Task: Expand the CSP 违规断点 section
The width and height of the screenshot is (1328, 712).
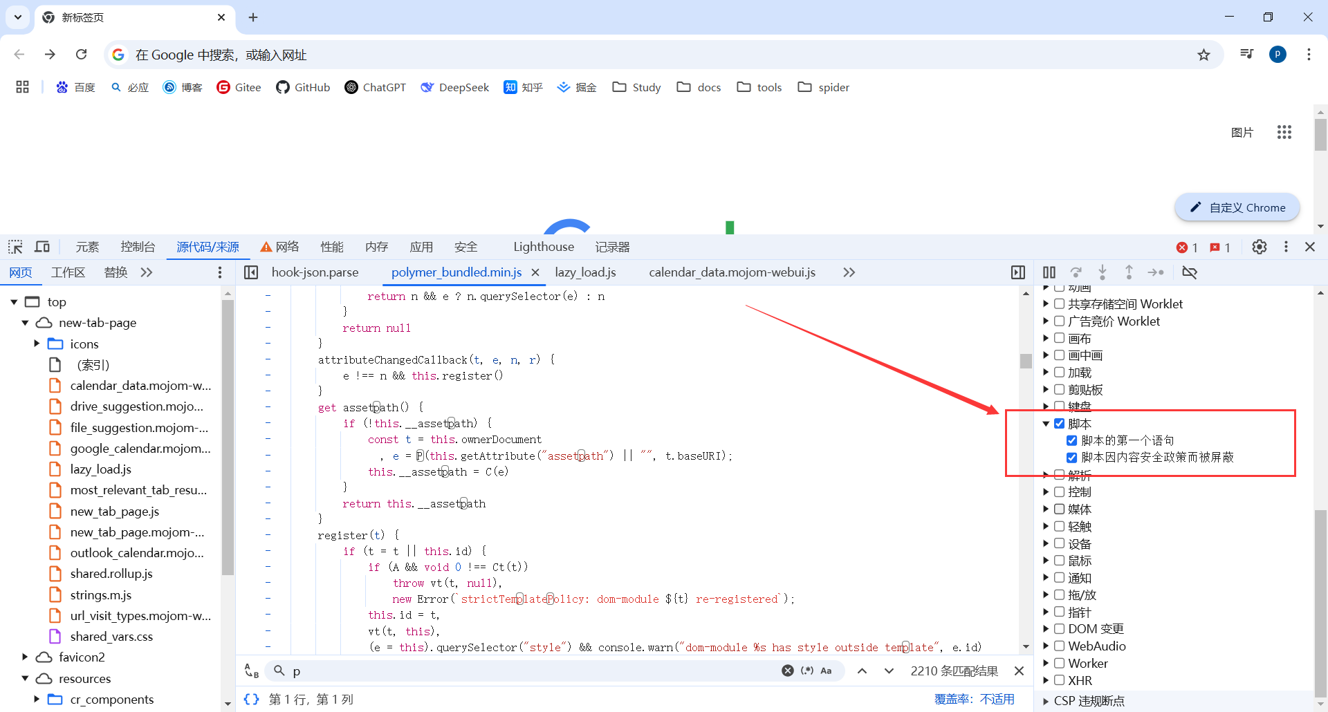Action: point(1046,701)
